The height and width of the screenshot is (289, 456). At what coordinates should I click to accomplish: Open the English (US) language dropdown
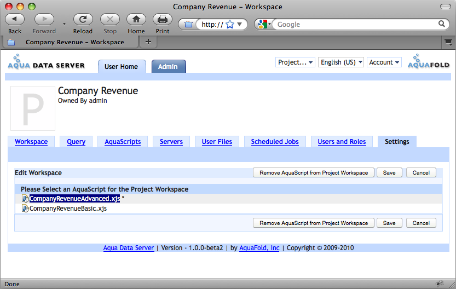(341, 62)
